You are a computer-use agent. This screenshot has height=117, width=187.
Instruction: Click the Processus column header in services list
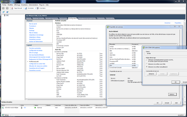[x=135, y=44]
